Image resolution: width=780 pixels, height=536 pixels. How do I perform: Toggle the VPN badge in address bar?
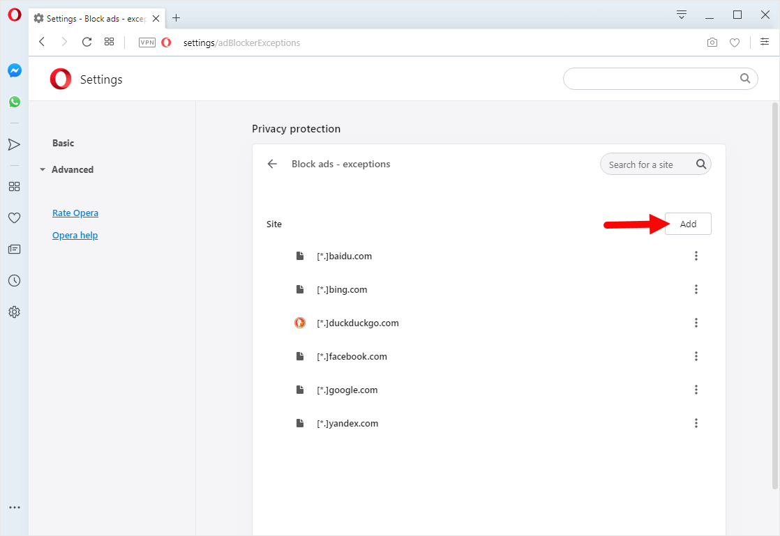click(x=147, y=43)
